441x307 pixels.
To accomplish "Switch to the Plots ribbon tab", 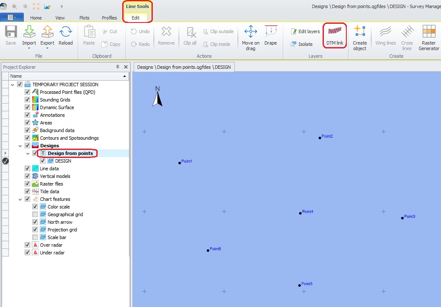I will point(84,18).
